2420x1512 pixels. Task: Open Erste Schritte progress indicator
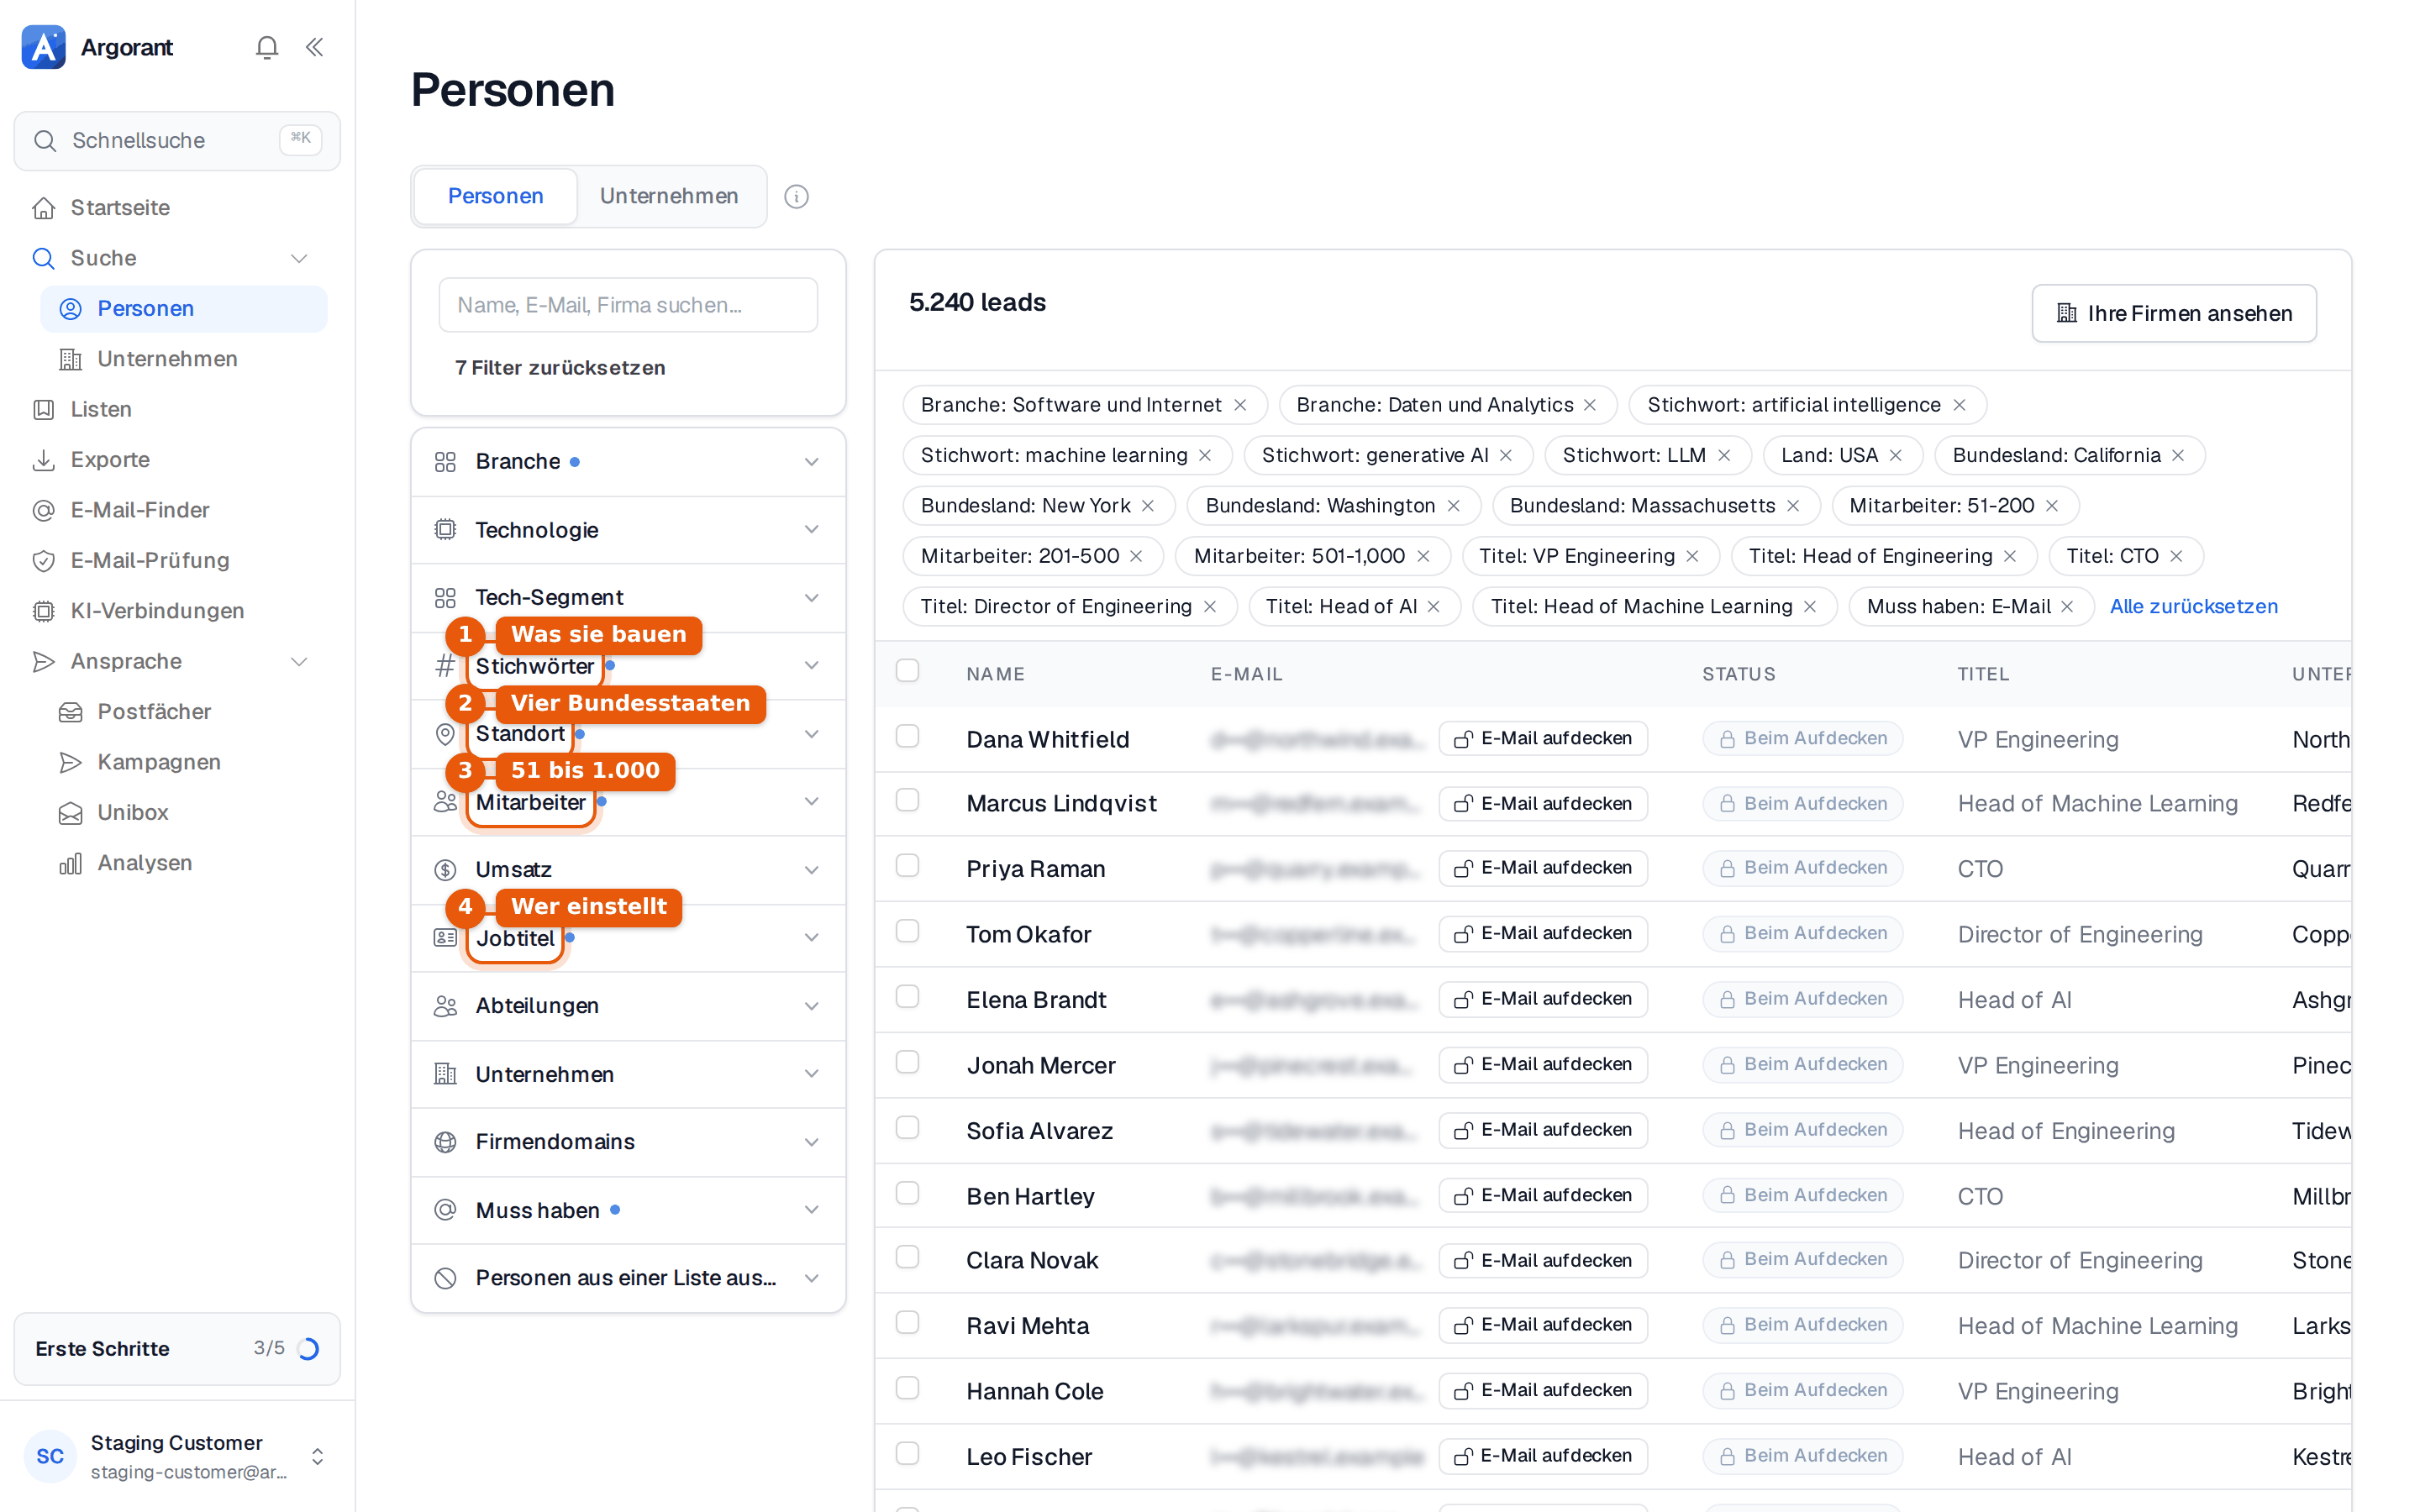(x=177, y=1348)
